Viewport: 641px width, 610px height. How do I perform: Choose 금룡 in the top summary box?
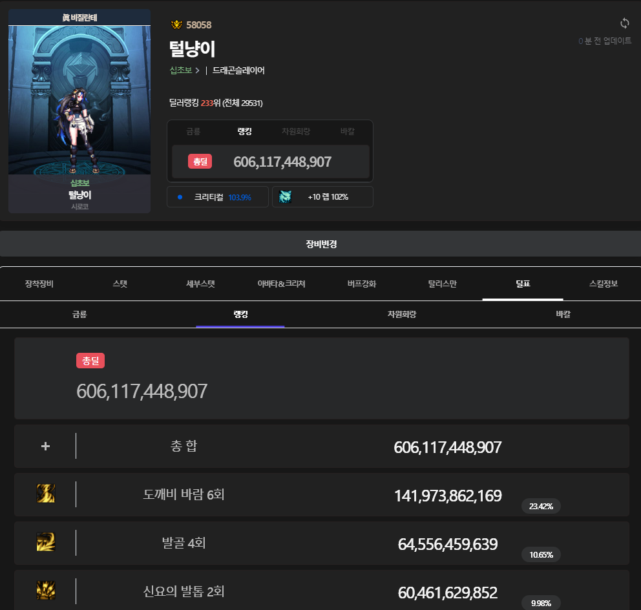pos(193,132)
